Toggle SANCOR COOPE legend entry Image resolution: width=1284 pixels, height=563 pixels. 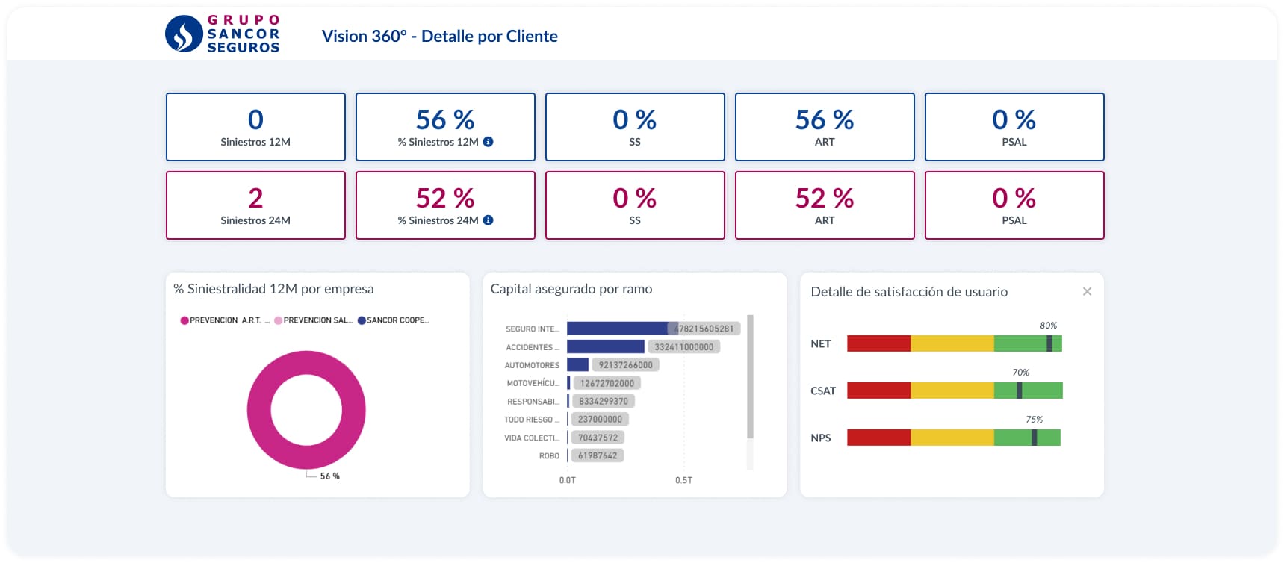point(394,320)
